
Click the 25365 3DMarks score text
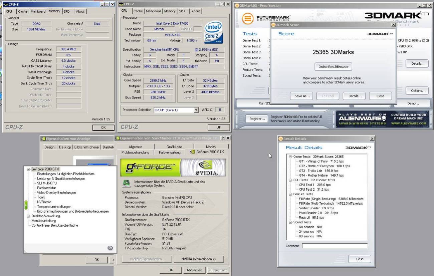(333, 52)
